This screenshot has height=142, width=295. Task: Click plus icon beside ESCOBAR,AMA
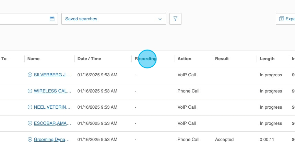(x=30, y=123)
